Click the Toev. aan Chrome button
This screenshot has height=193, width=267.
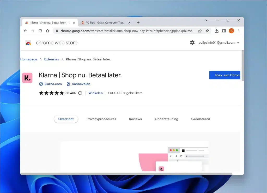225,75
